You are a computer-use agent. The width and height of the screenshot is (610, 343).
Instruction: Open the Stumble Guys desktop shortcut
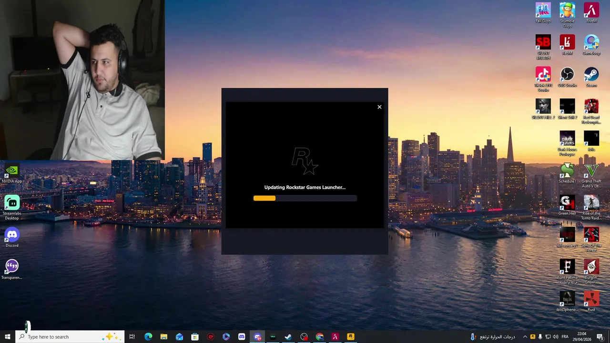567,15
